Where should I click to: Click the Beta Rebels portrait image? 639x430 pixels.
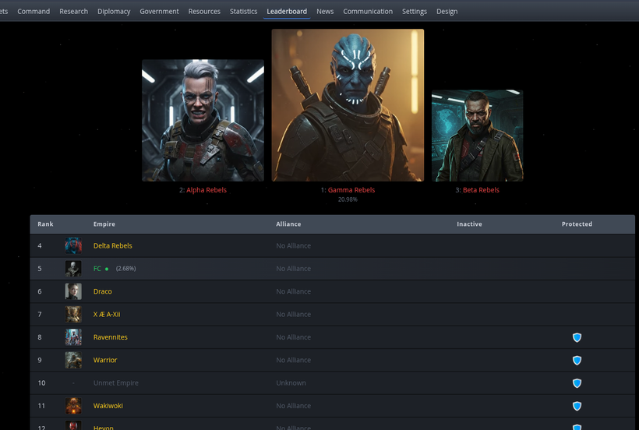[x=477, y=136]
